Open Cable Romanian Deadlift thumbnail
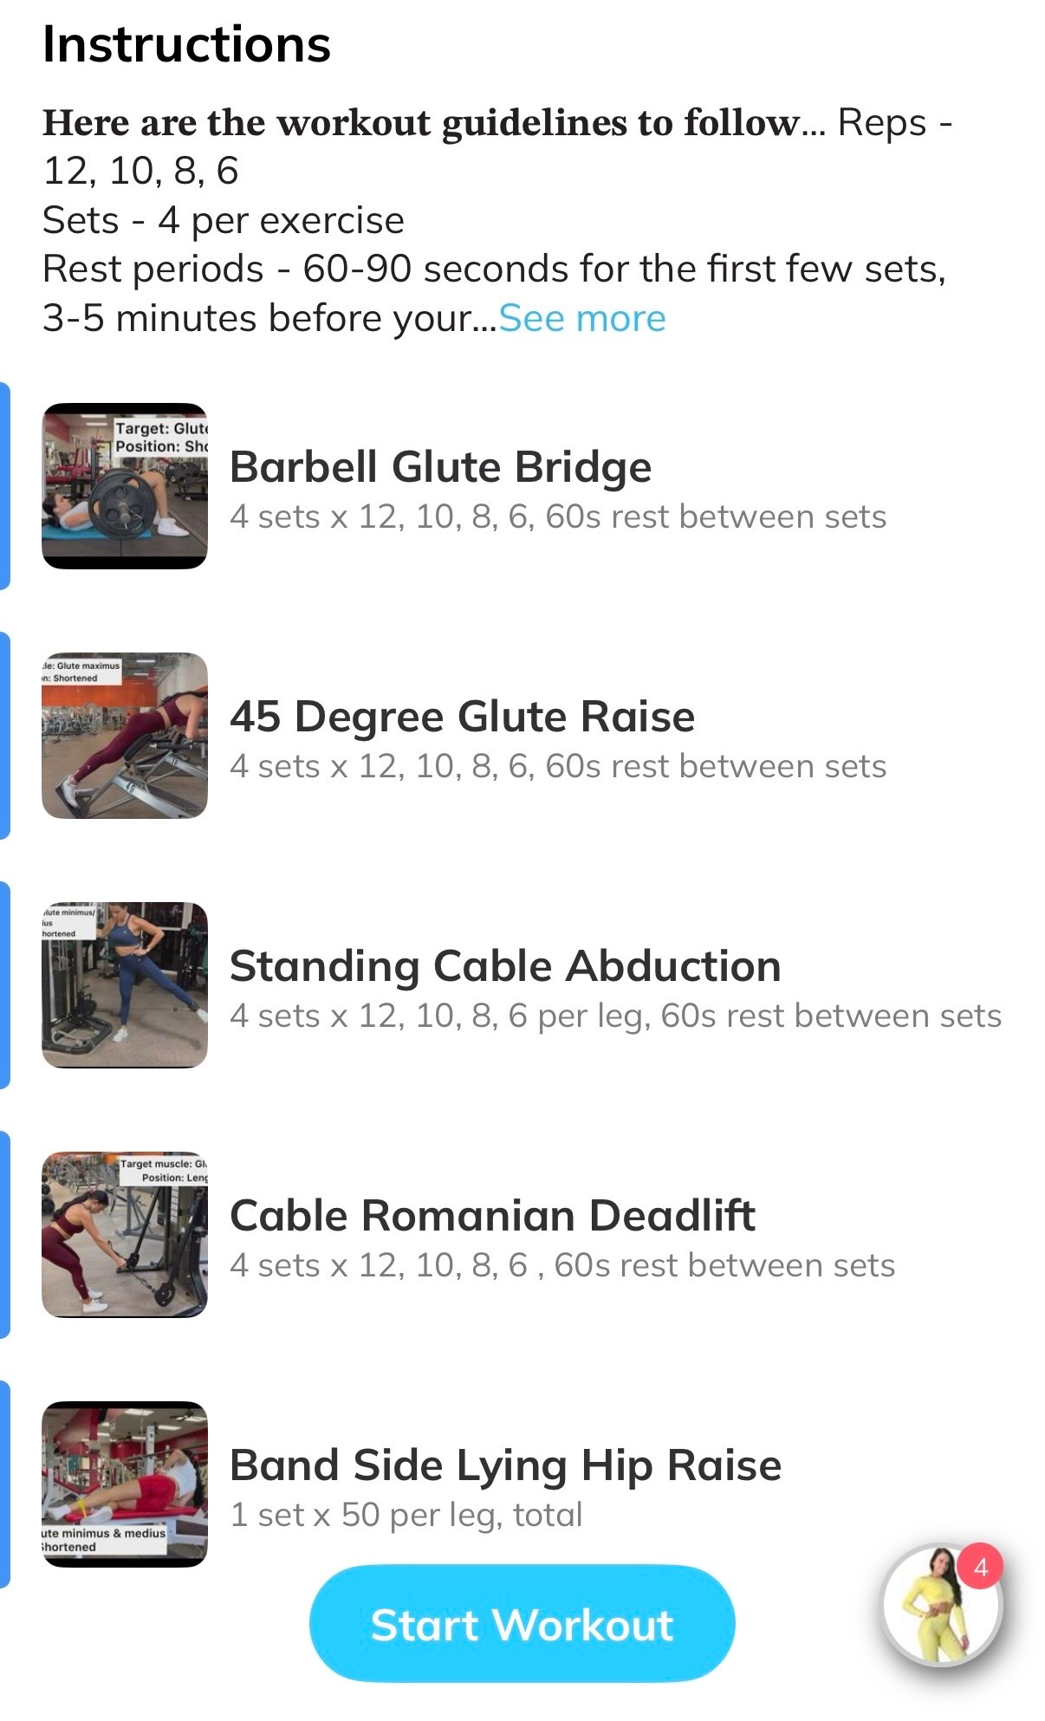The height and width of the screenshot is (1721, 1045). pos(125,1235)
